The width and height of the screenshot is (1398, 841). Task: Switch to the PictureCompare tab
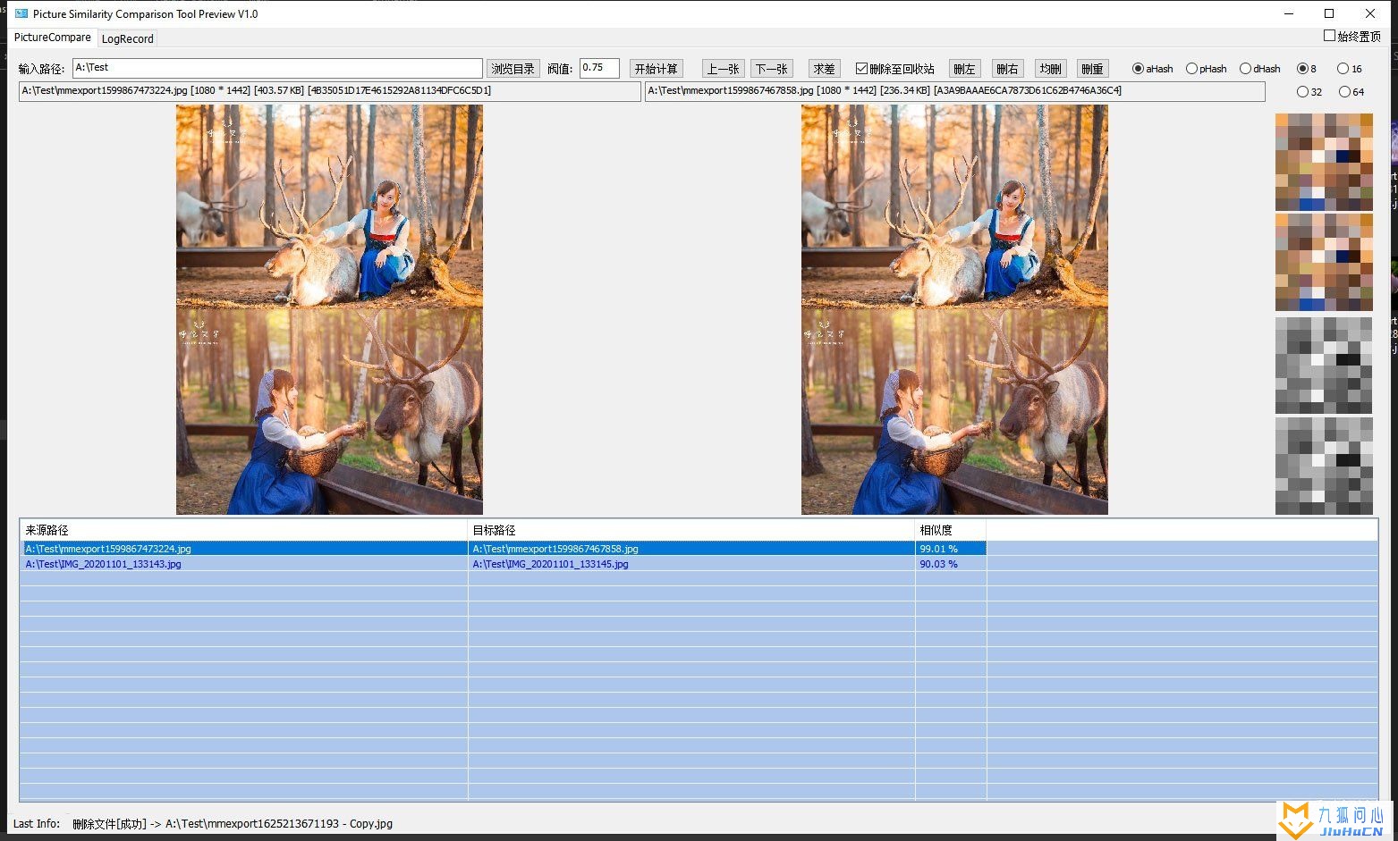tap(53, 38)
